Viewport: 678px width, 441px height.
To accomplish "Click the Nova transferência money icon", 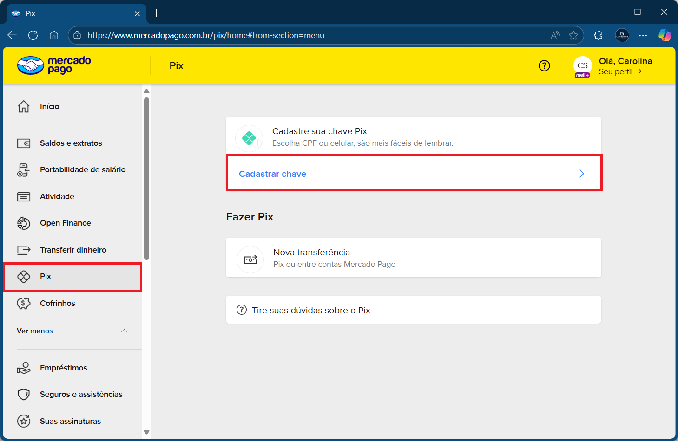I will point(250,259).
